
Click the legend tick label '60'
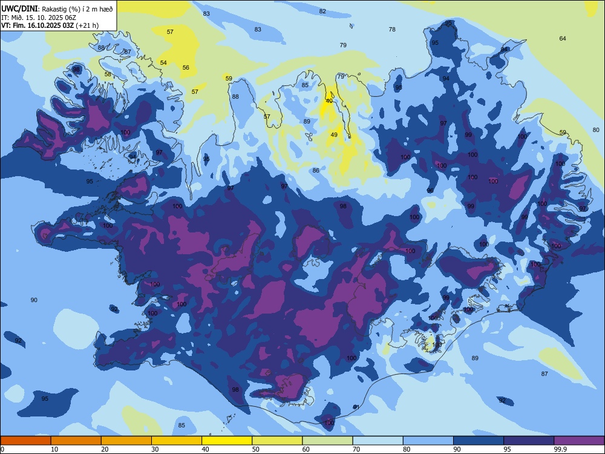click(x=306, y=449)
